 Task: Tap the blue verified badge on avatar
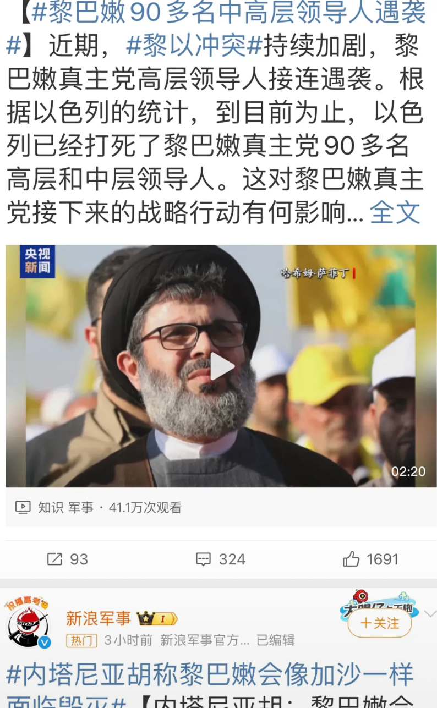[x=45, y=642]
